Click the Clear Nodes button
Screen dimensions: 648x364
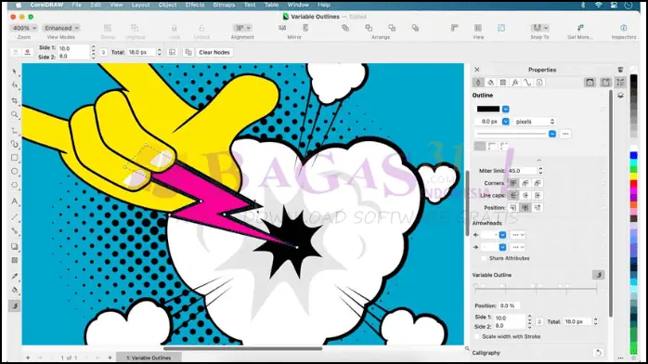coord(214,53)
